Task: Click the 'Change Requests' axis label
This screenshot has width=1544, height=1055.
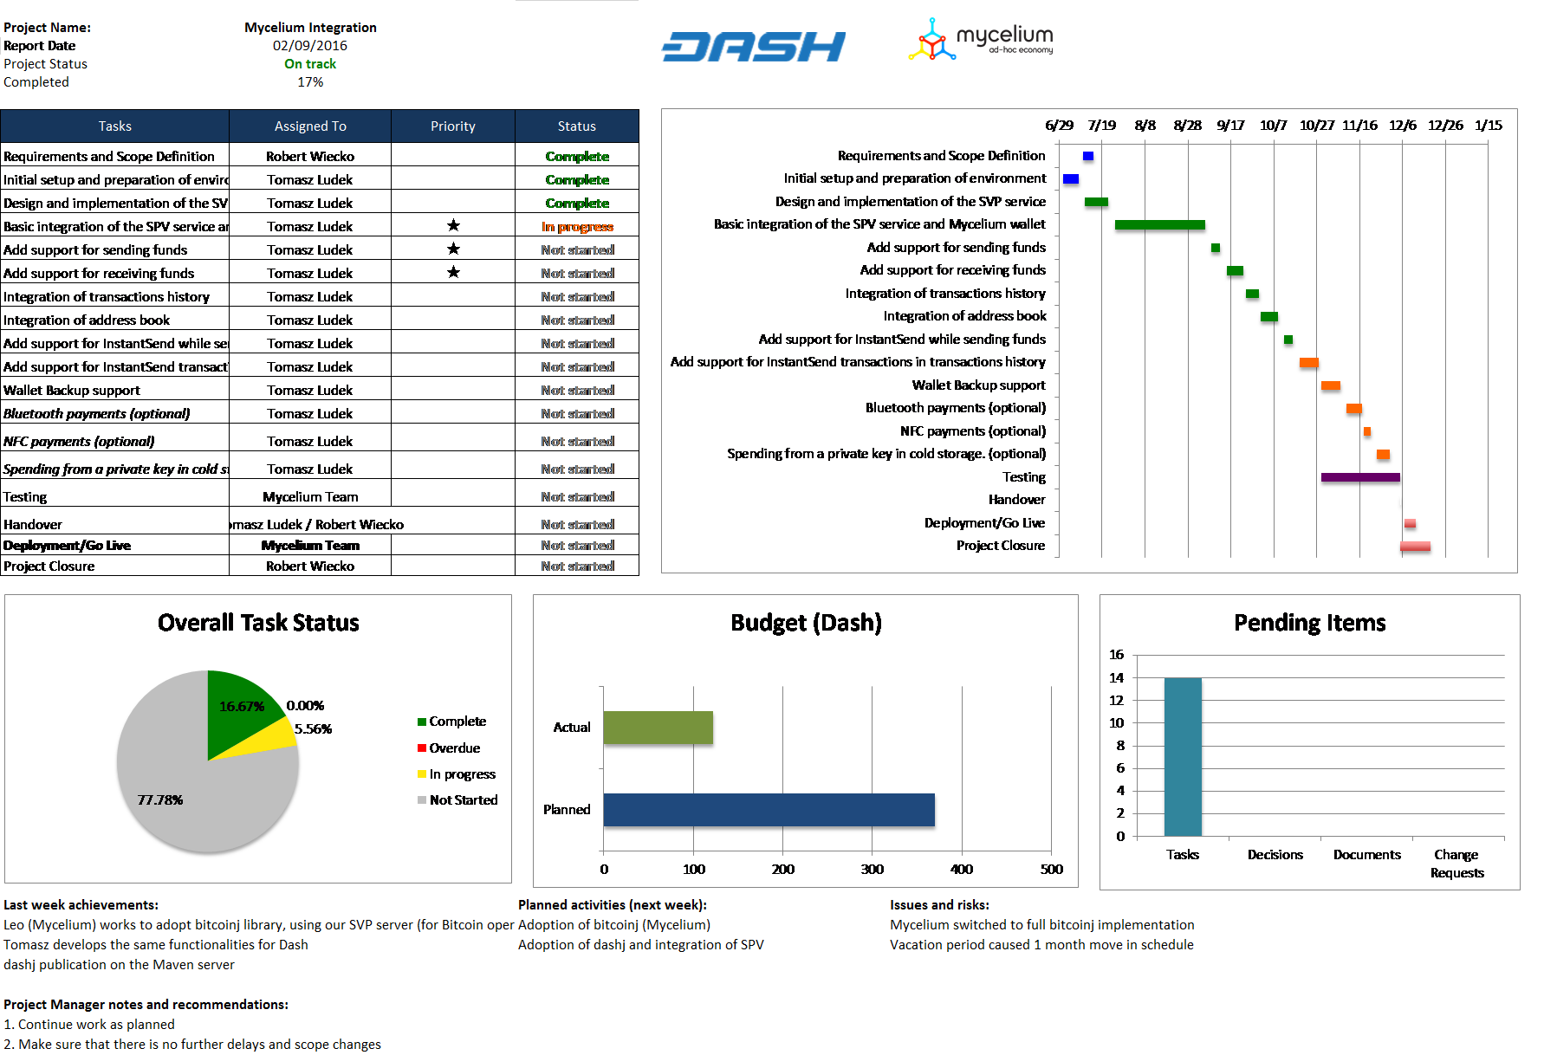Action: click(x=1456, y=864)
